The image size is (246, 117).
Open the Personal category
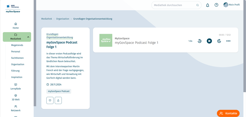(x=15, y=51)
